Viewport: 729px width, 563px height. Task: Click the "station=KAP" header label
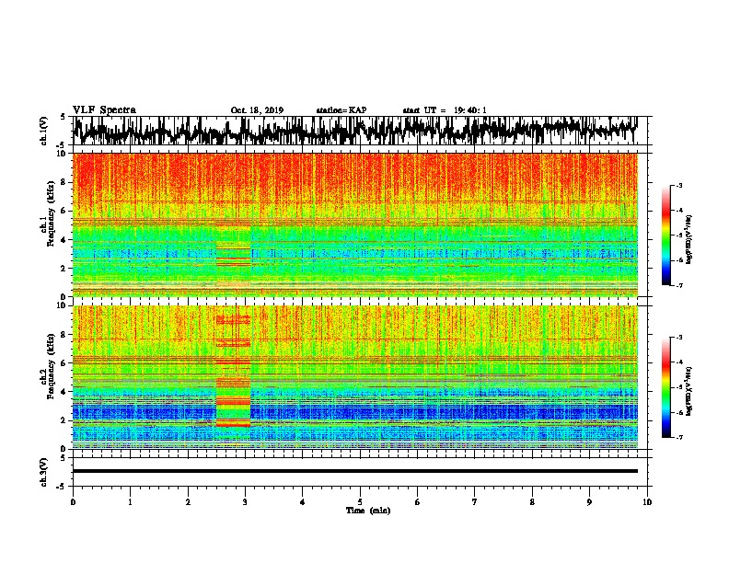pyautogui.click(x=341, y=110)
